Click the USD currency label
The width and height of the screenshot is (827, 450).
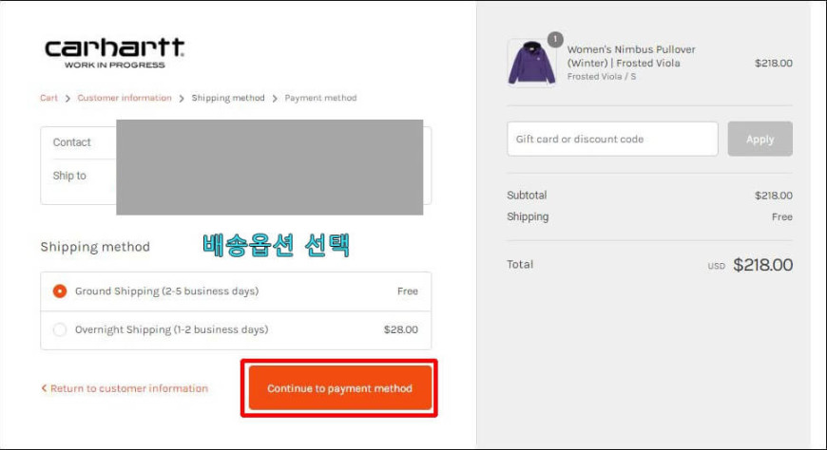click(x=716, y=266)
